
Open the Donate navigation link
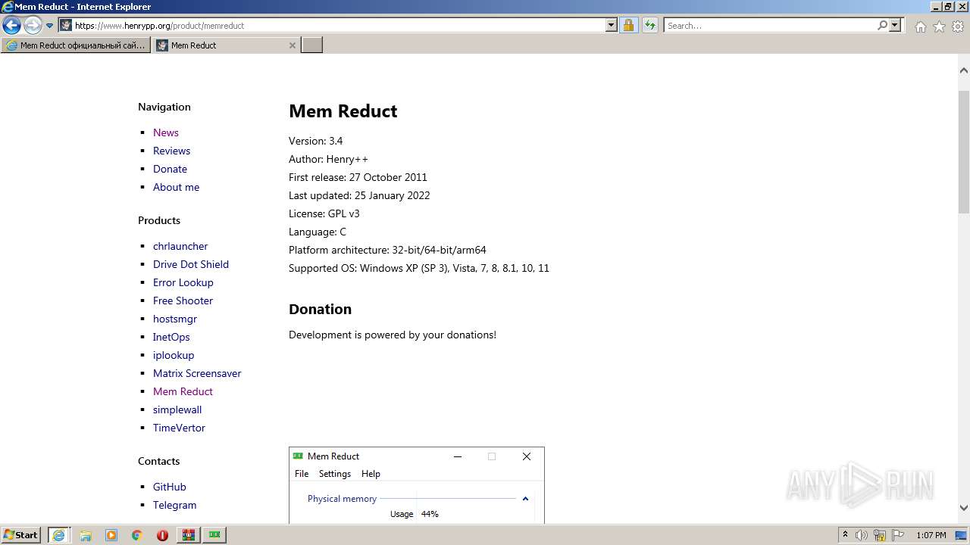[170, 169]
